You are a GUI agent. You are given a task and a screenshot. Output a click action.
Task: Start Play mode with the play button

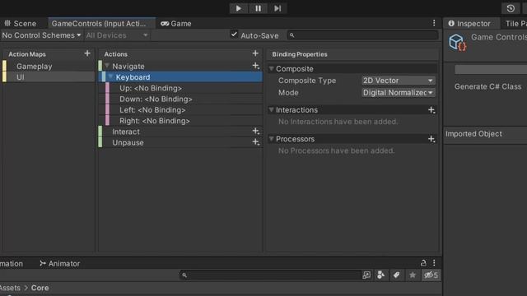(x=238, y=8)
